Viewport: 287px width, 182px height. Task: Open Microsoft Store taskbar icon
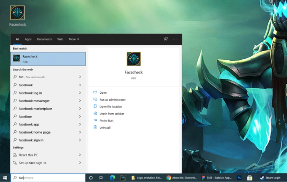(250, 178)
